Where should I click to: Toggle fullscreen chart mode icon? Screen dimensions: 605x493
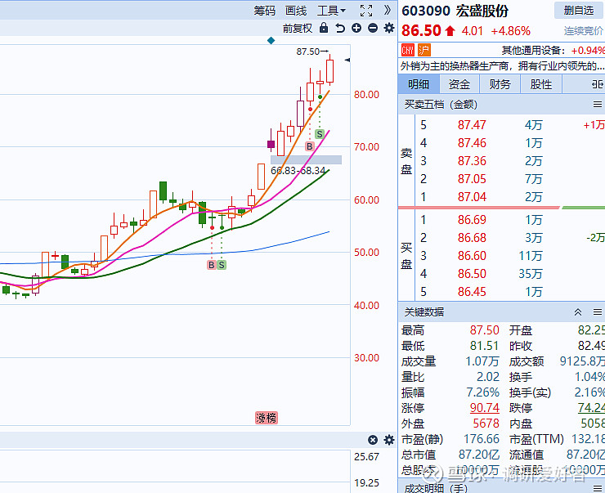pos(366,11)
